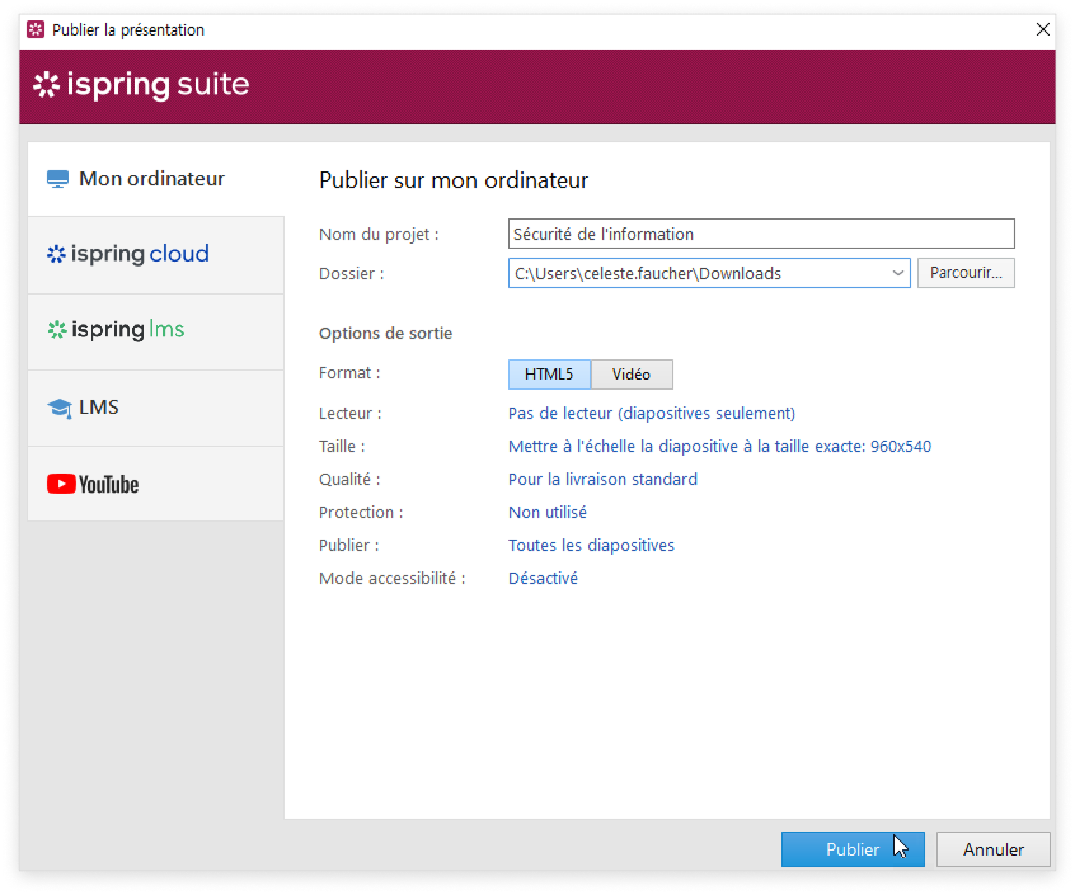Select HTML5 output format
This screenshot has height=895, width=1075.
[x=549, y=374]
